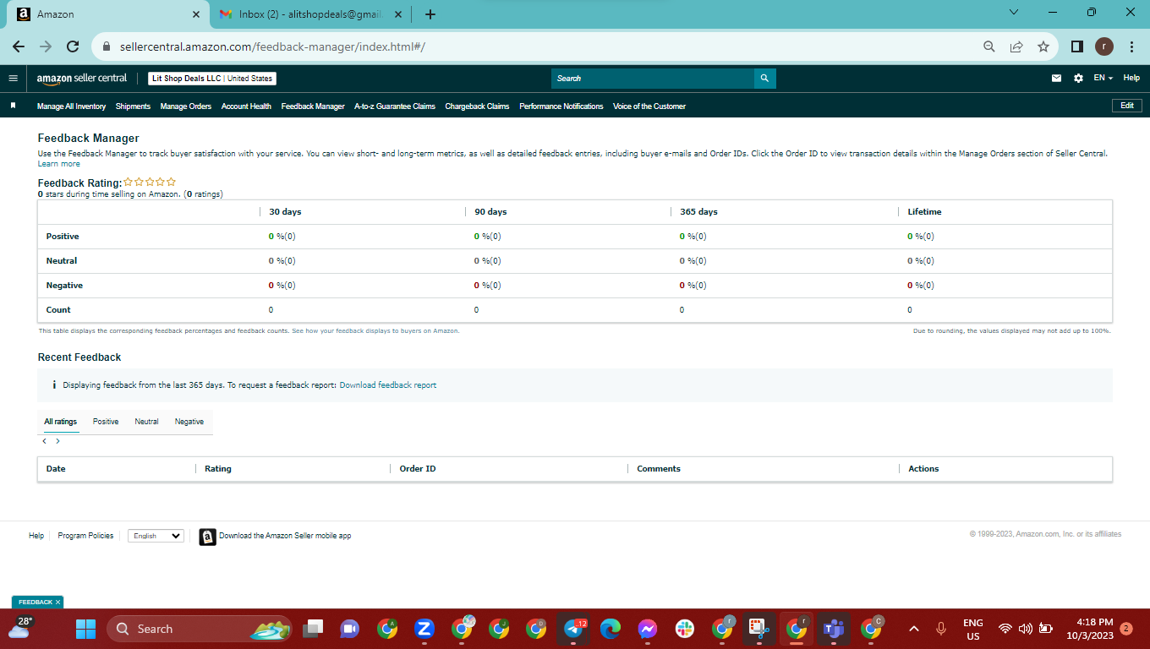Open the footer Help link
The image size is (1150, 649).
[36, 536]
